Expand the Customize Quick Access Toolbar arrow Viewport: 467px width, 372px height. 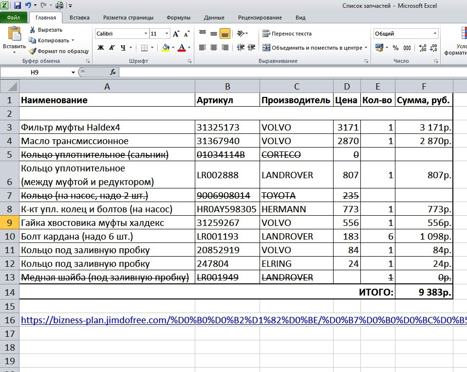70,5
